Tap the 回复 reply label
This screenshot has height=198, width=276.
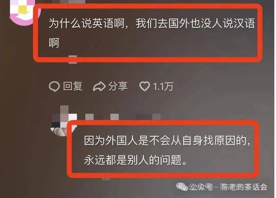point(73,86)
